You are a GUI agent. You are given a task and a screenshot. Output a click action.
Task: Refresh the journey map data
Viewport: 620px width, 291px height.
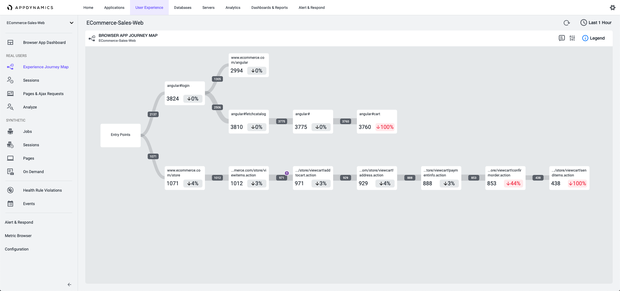coord(567,23)
